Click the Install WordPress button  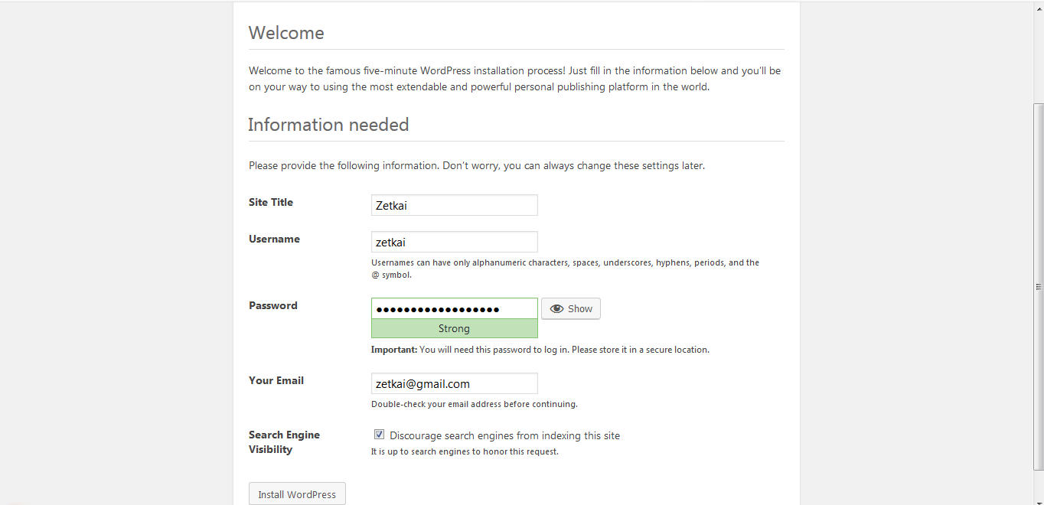pos(297,494)
